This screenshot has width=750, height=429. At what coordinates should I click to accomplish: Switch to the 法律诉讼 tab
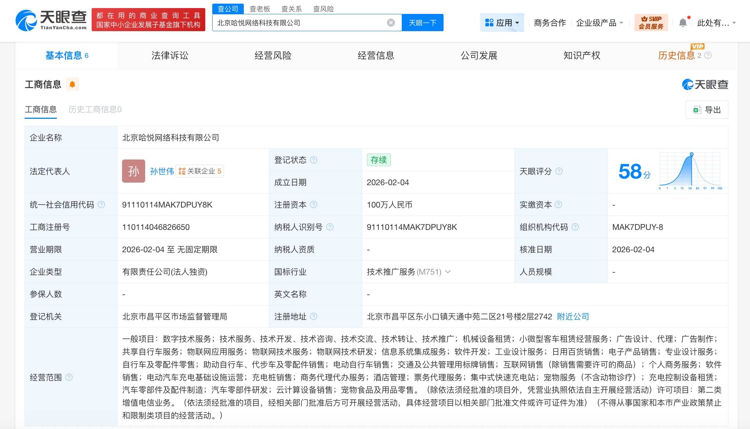point(169,55)
